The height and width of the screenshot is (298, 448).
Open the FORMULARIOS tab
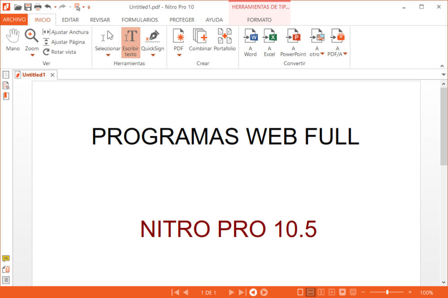[140, 20]
